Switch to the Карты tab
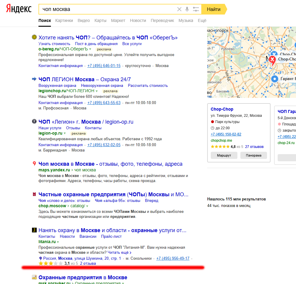The image size is (296, 284). [x=100, y=20]
